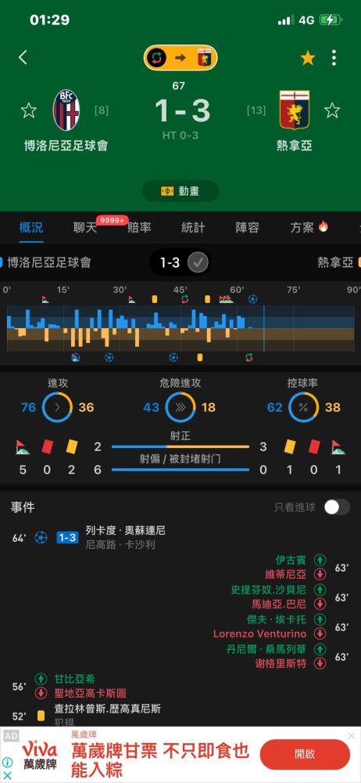361x783 pixels.
Task: Open the 熱拿亞 team crest
Action: [294, 110]
